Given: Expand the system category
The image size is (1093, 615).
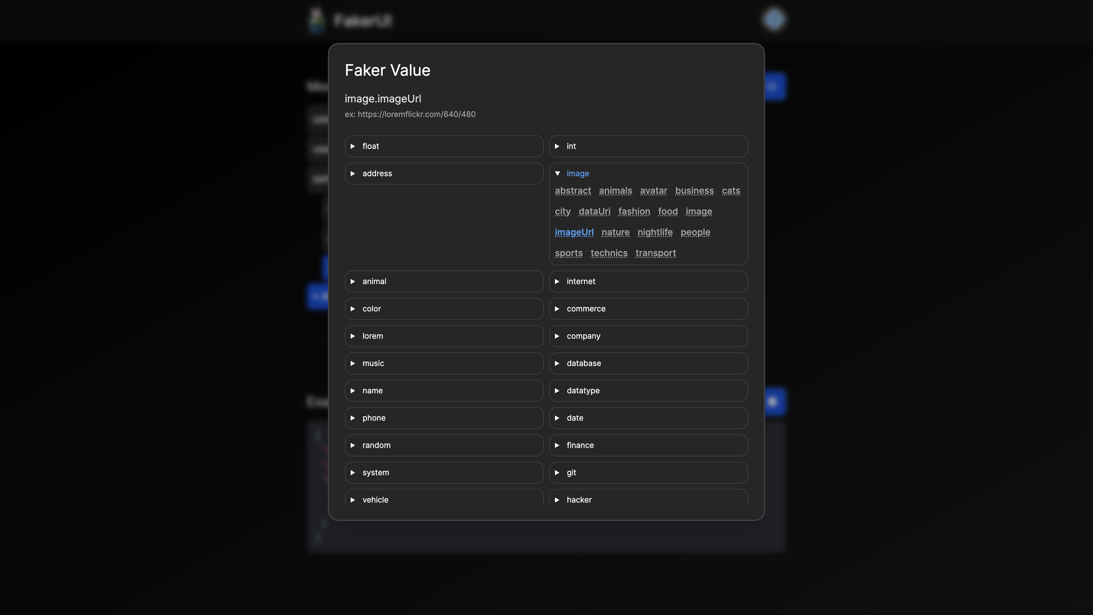Looking at the screenshot, I should point(444,473).
